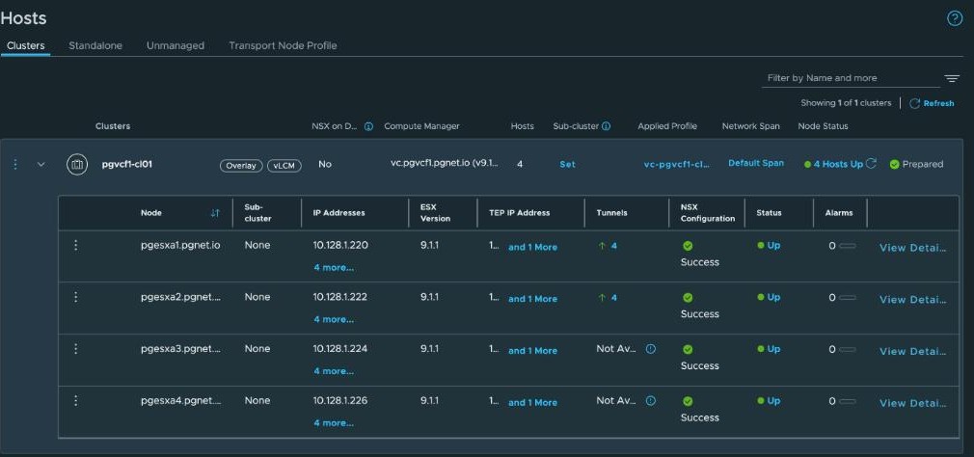The width and height of the screenshot is (974, 457).
Task: Open View Details for the pgesxa4 host
Action: coord(912,403)
